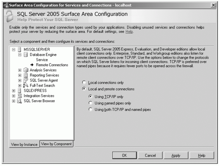Click the Database Engine cylinder icon
The image size is (219, 166).
pyautogui.click(x=25, y=55)
